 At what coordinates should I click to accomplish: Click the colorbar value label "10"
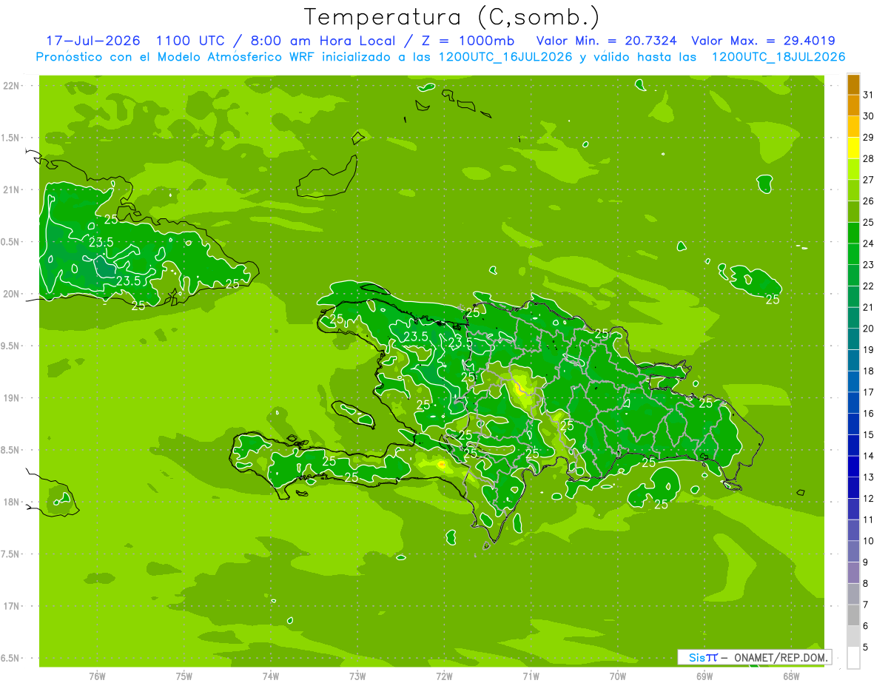[868, 542]
